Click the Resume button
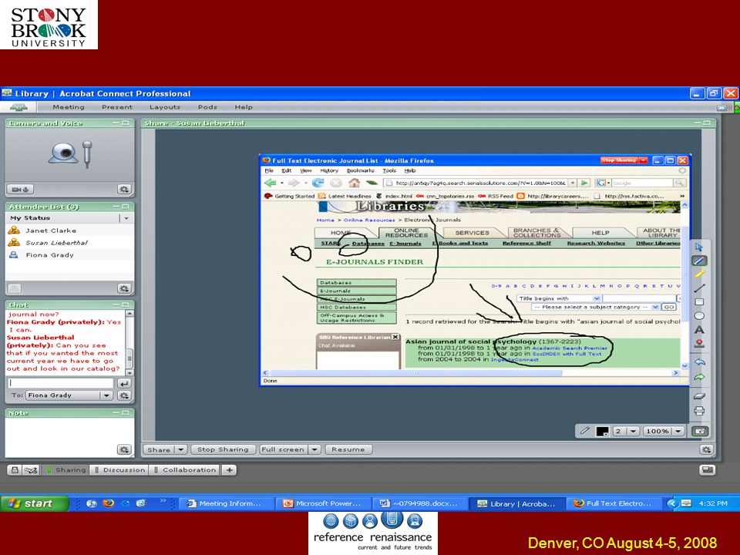Viewport: 740px width, 555px height. [x=348, y=449]
